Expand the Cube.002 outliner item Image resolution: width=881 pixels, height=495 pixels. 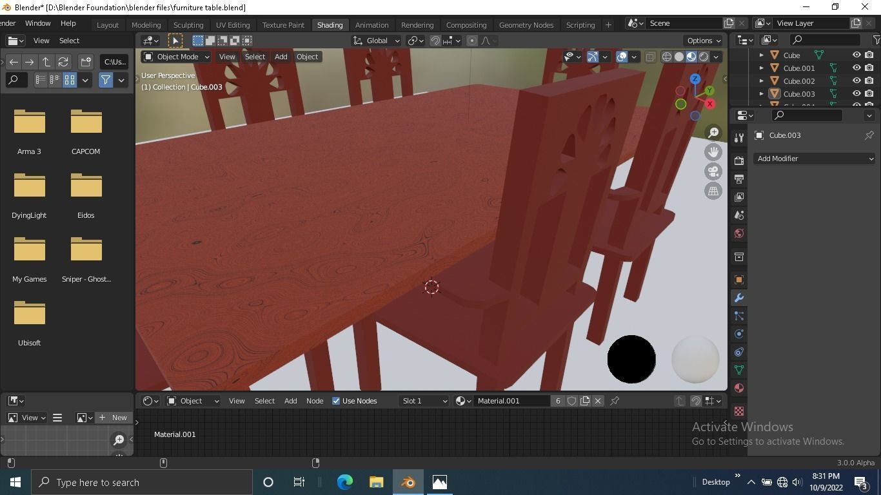[762, 81]
